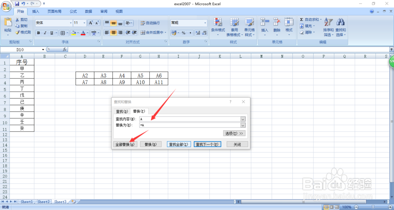This screenshot has height=210, width=394.
Task: Undo last action in quick access toolbar
Action: 23,4
